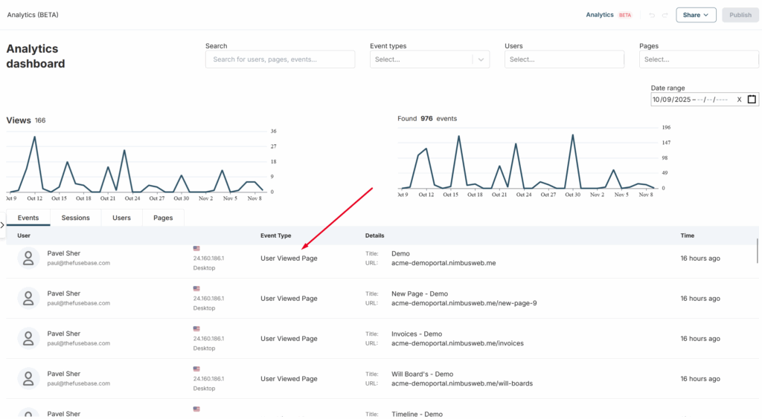
Task: Expand the Share button menu
Action: 696,15
